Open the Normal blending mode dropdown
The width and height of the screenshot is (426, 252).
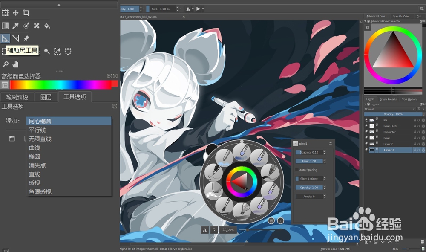390,109
